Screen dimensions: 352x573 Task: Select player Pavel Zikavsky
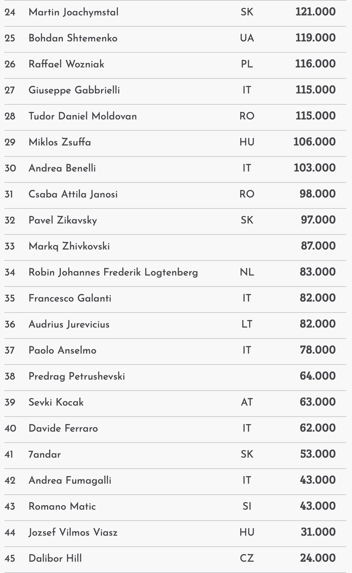pos(63,220)
